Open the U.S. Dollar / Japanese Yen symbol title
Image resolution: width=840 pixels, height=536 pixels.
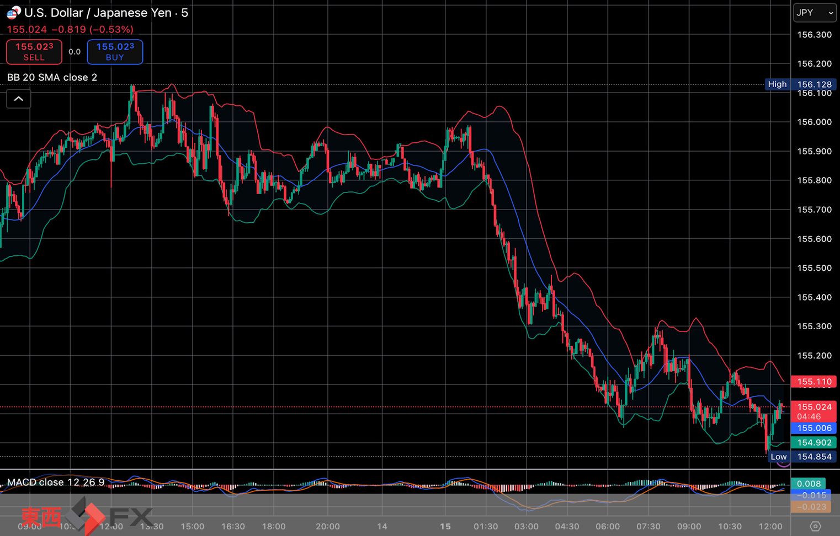106,13
